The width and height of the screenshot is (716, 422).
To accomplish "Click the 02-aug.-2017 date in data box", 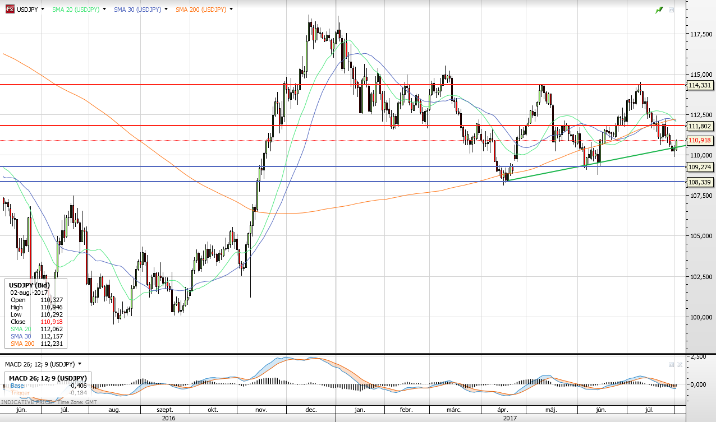I will pos(29,293).
